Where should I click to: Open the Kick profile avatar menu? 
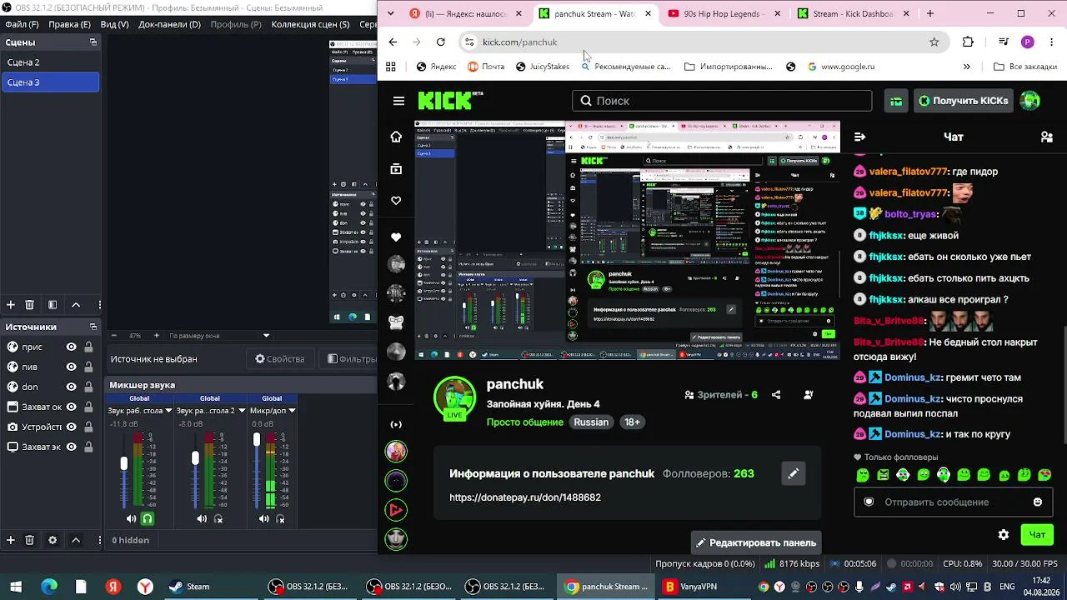tap(1029, 101)
